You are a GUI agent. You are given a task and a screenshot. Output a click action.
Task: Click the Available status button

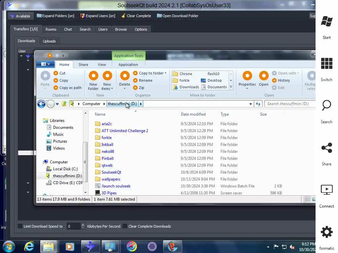[x=21, y=16]
